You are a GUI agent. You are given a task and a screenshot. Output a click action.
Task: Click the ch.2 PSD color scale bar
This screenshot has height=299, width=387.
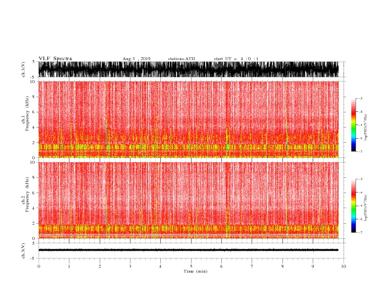click(353, 206)
